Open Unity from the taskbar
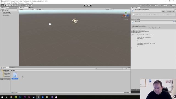The image size is (176, 99). (38, 97)
